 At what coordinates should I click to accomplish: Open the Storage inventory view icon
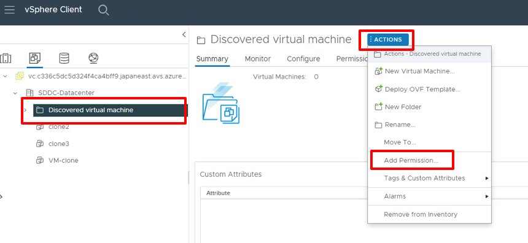[x=64, y=58]
